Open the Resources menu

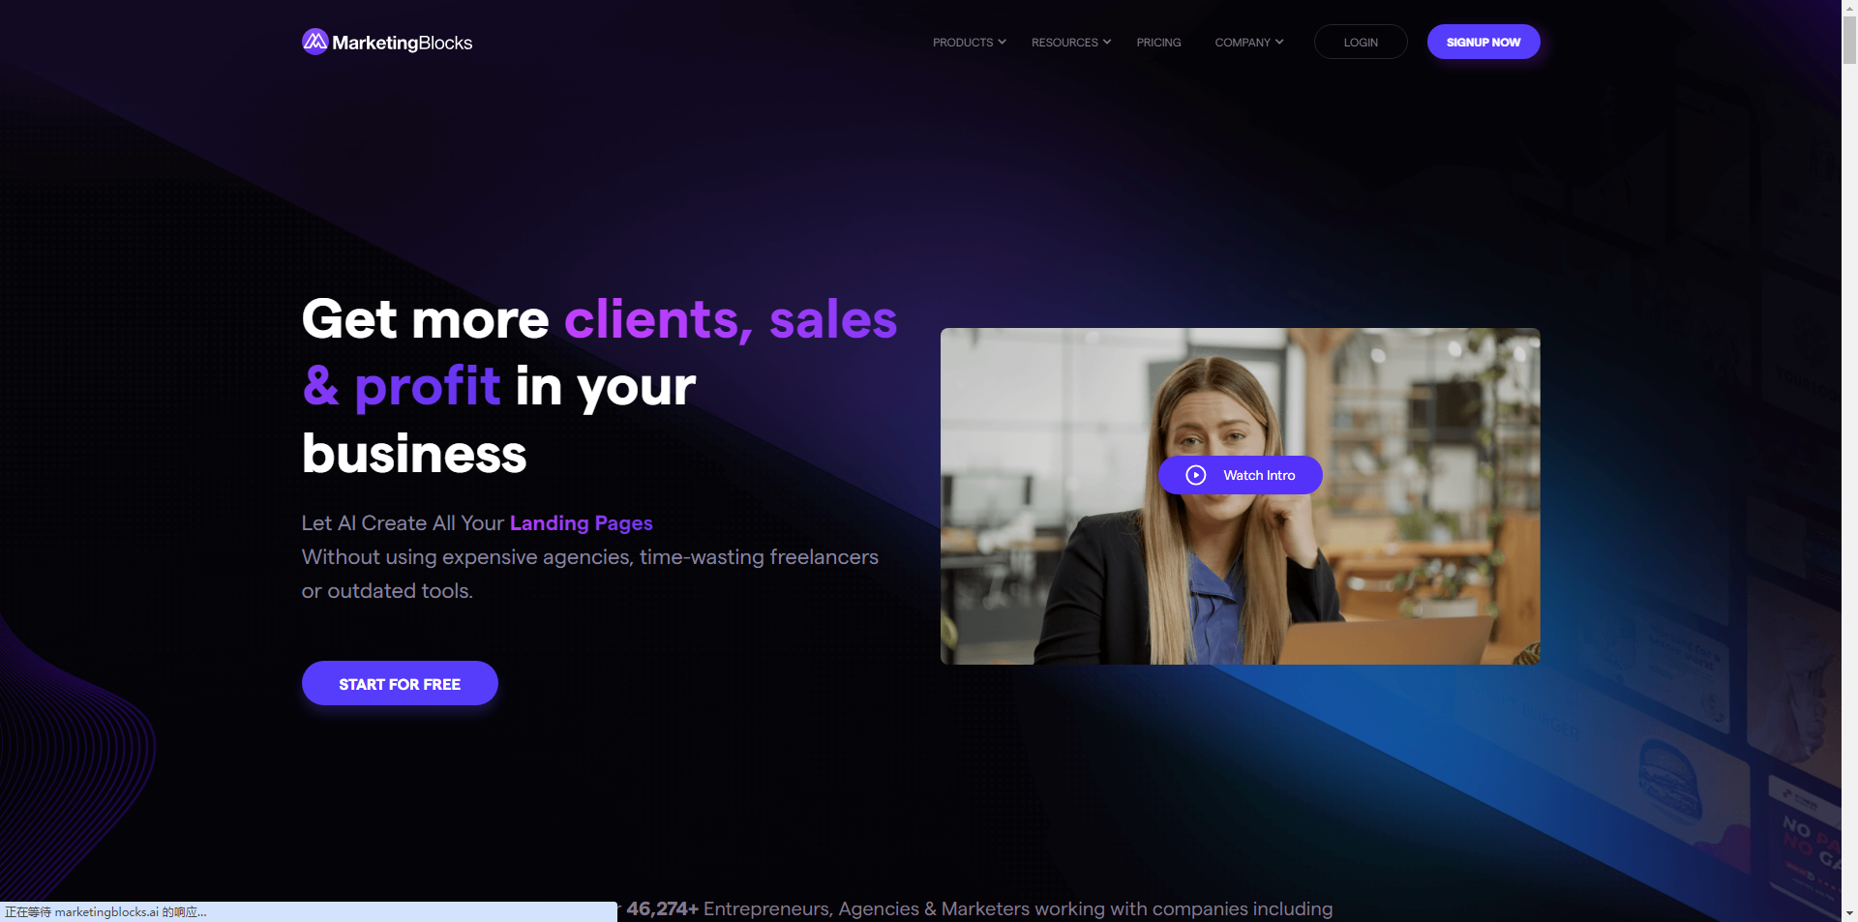coord(1064,43)
